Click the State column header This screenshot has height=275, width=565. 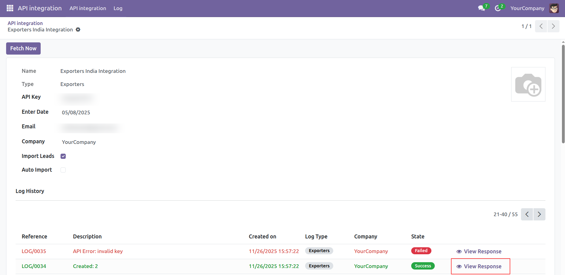pos(418,237)
